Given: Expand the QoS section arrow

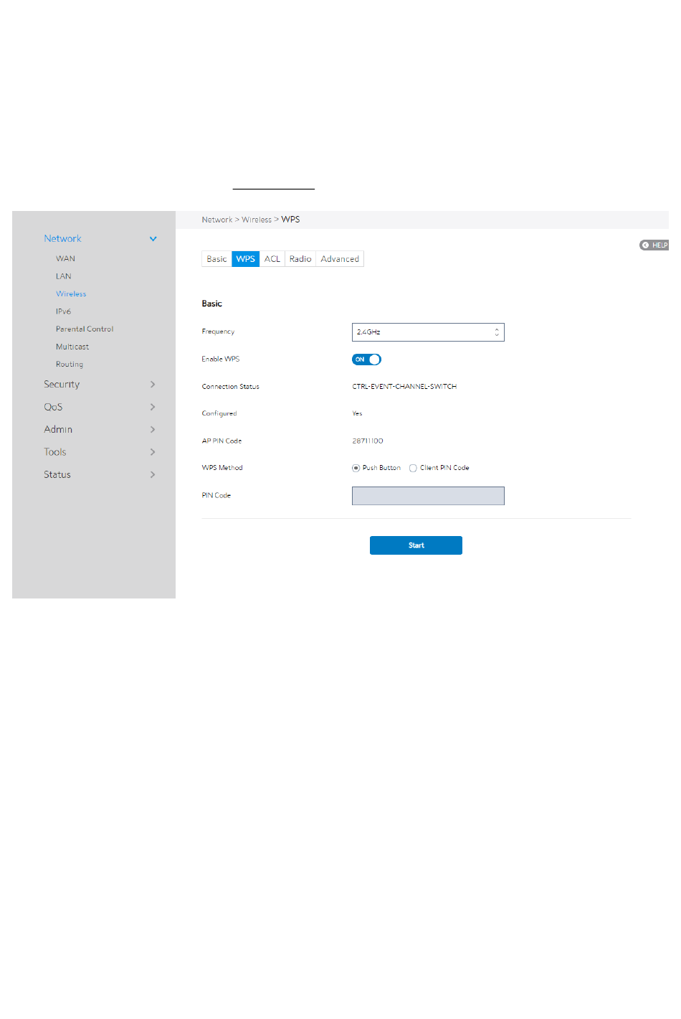Looking at the screenshot, I should click(153, 407).
